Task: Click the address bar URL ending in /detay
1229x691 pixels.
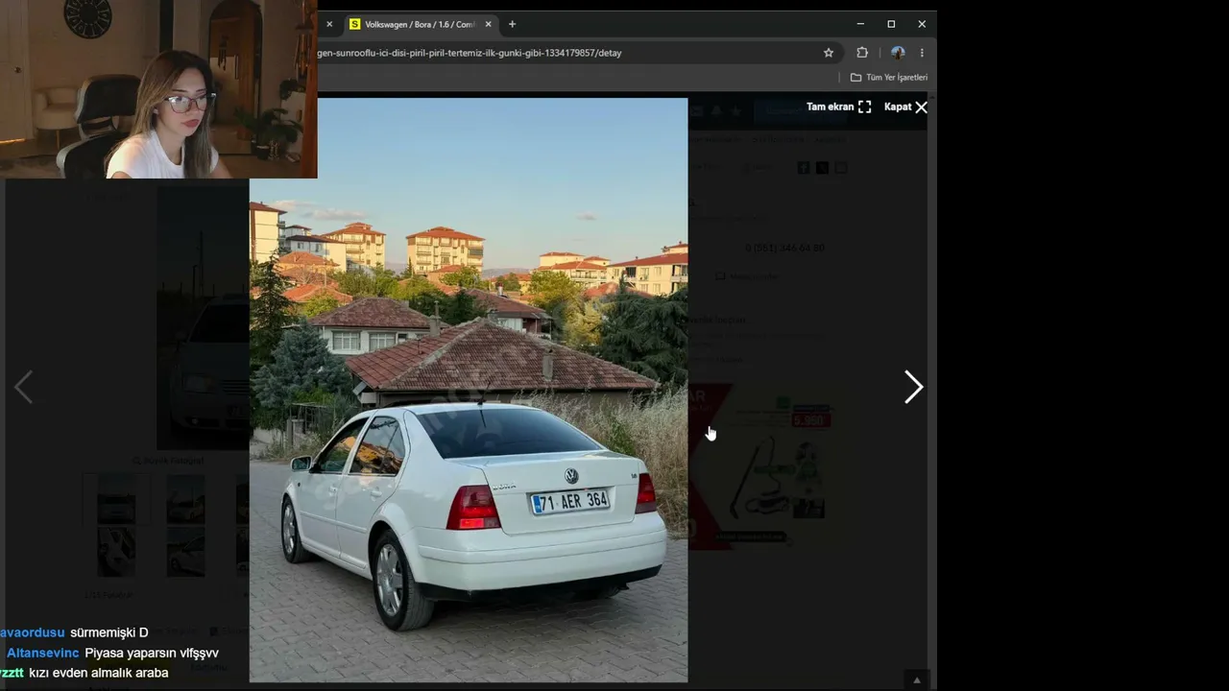Action: click(x=470, y=53)
